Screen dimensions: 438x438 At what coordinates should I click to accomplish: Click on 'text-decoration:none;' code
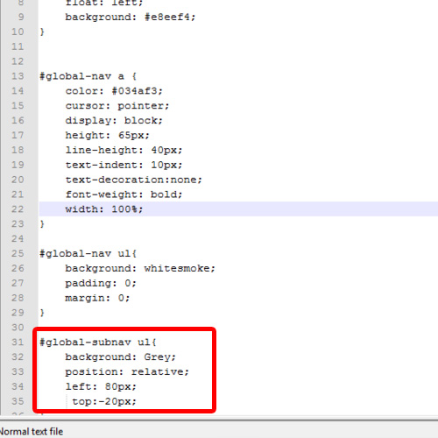[x=133, y=180]
